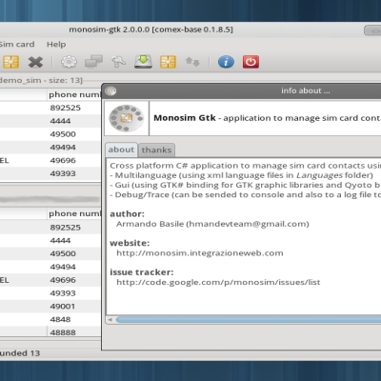This screenshot has width=381, height=381.
Task: Click the pane divider handle between tables
Action: [50, 199]
